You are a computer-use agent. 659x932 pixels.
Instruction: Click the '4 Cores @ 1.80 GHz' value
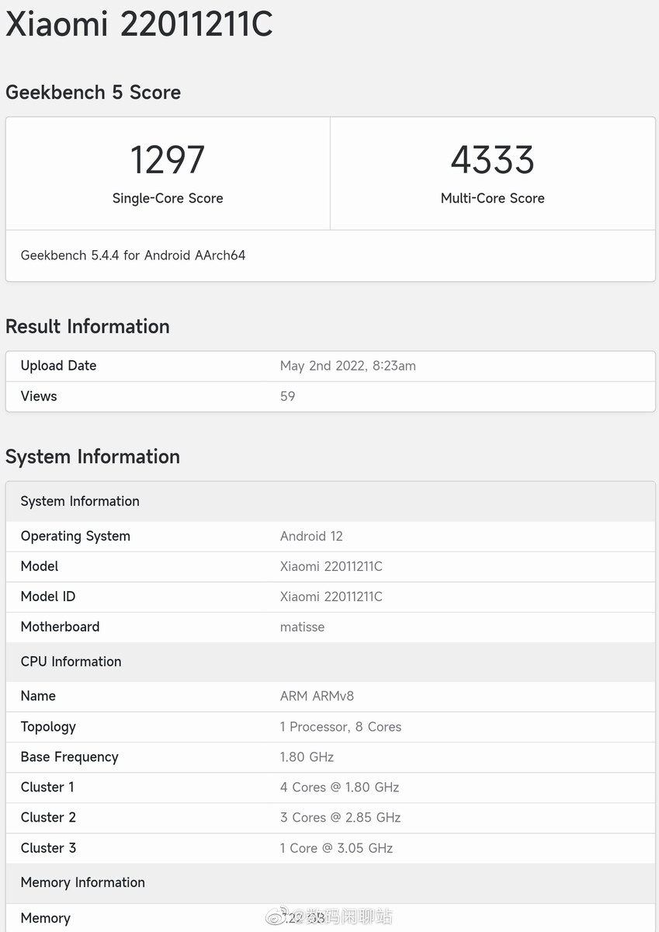coord(340,788)
